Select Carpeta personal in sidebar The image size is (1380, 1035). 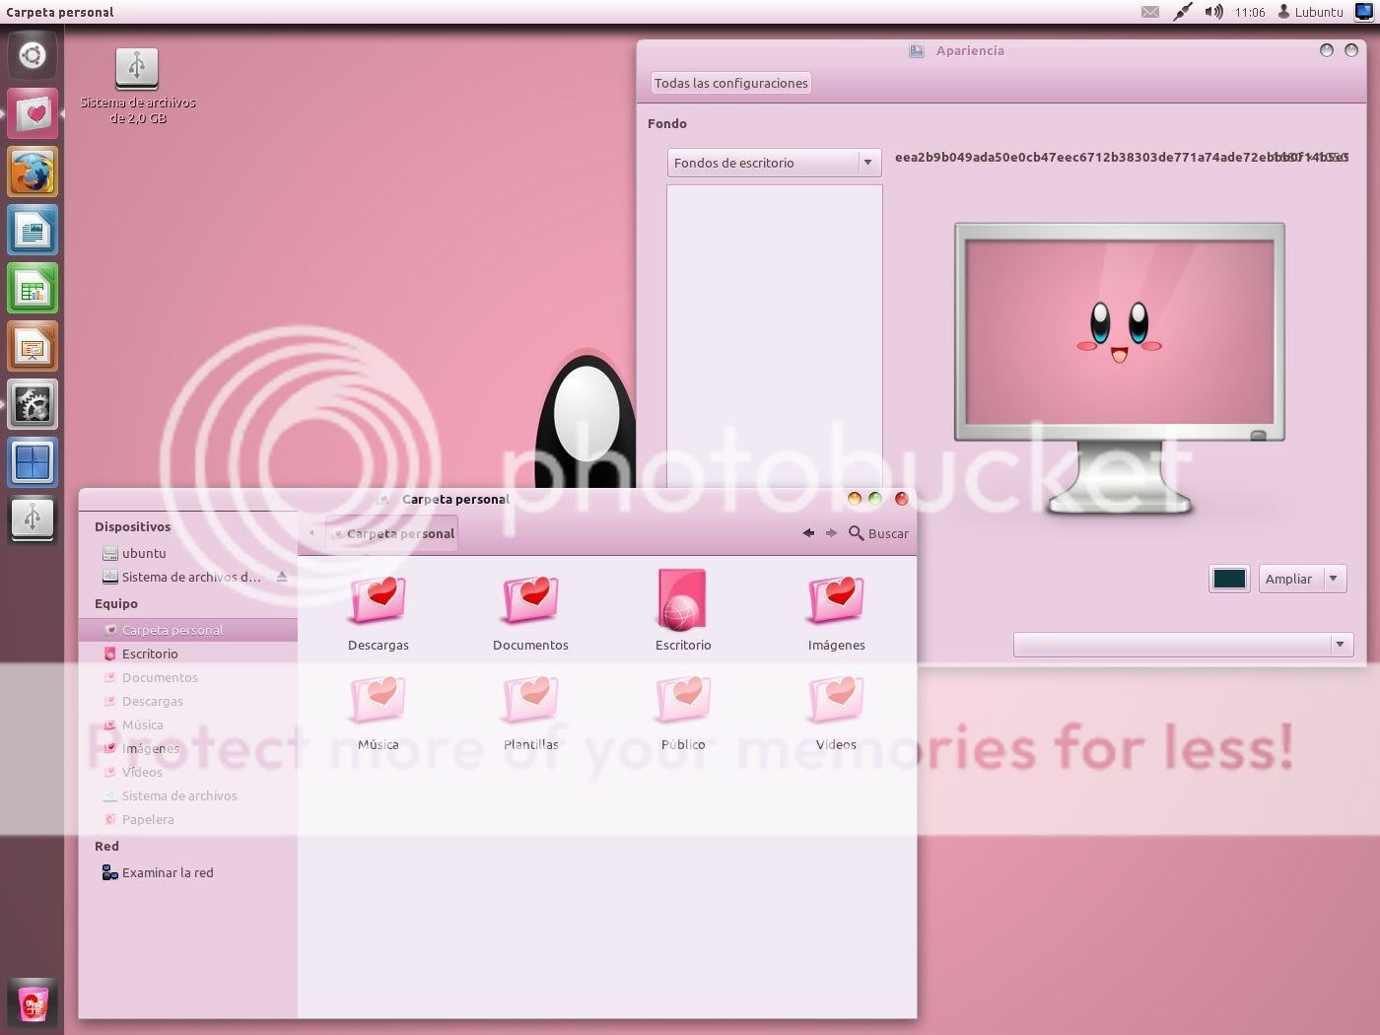point(187,630)
